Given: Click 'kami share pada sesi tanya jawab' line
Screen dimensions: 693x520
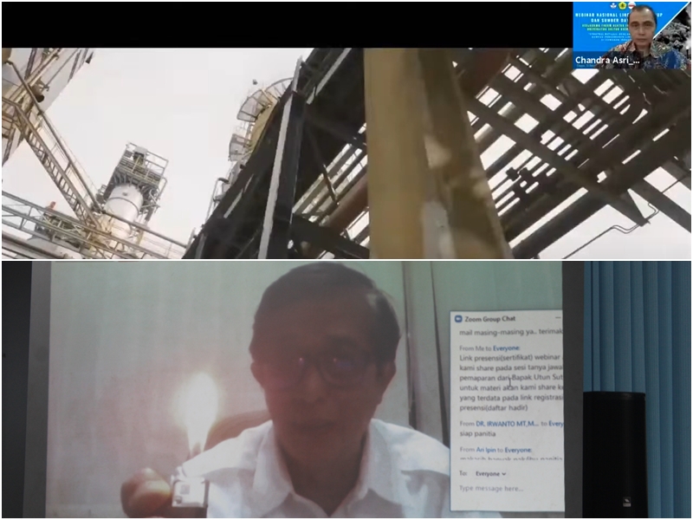Looking at the screenshot, I should pyautogui.click(x=511, y=367).
